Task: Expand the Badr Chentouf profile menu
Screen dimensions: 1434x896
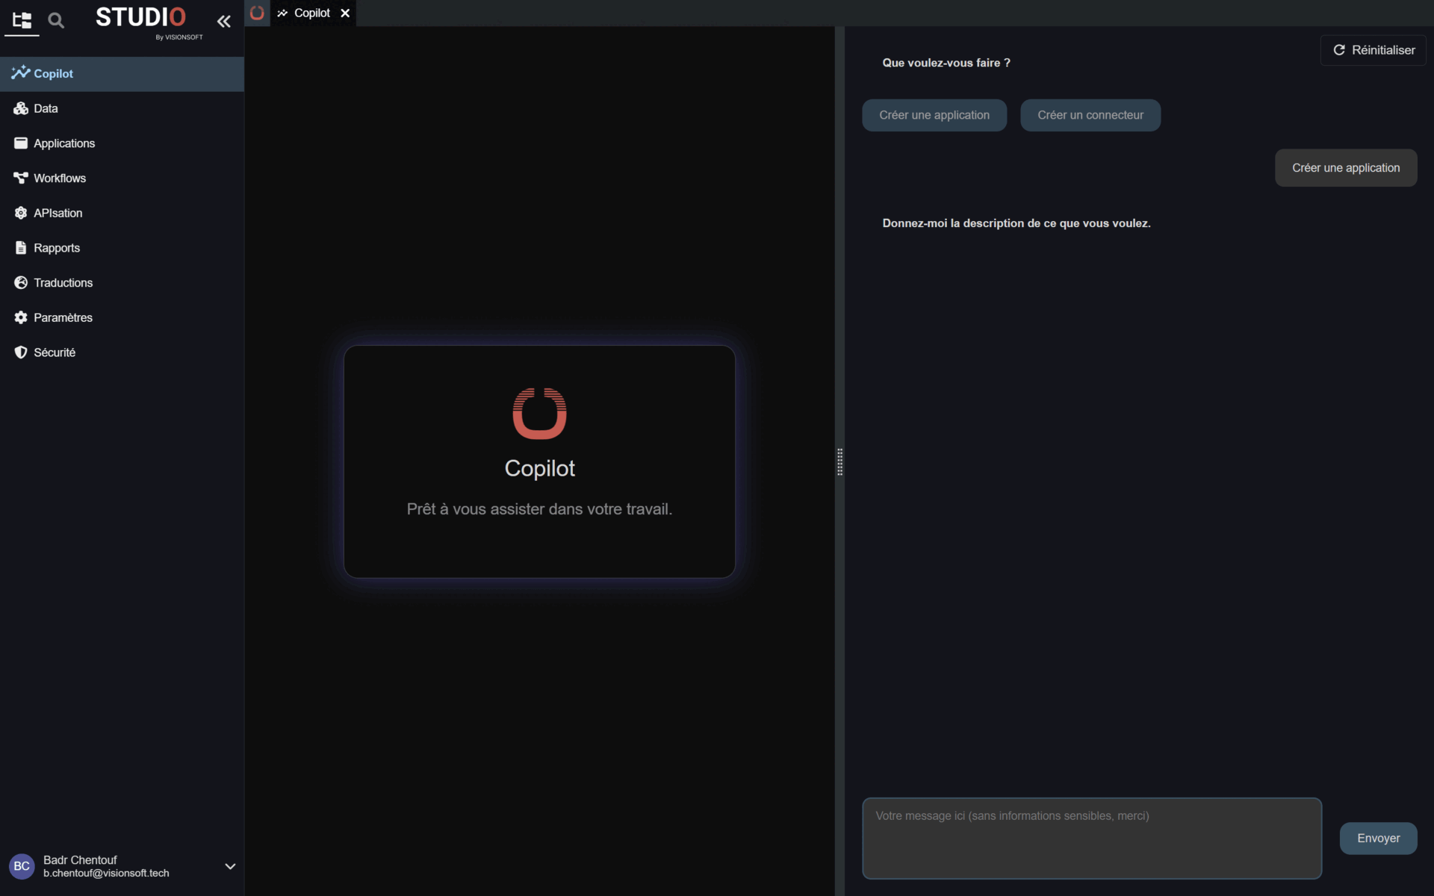Action: 229,866
